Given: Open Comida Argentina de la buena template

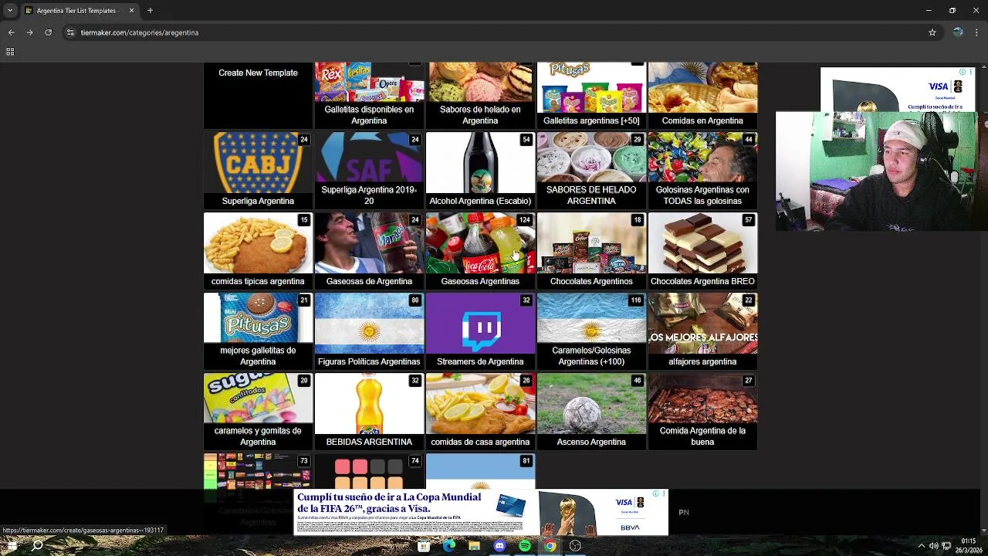Looking at the screenshot, I should pyautogui.click(x=702, y=411).
